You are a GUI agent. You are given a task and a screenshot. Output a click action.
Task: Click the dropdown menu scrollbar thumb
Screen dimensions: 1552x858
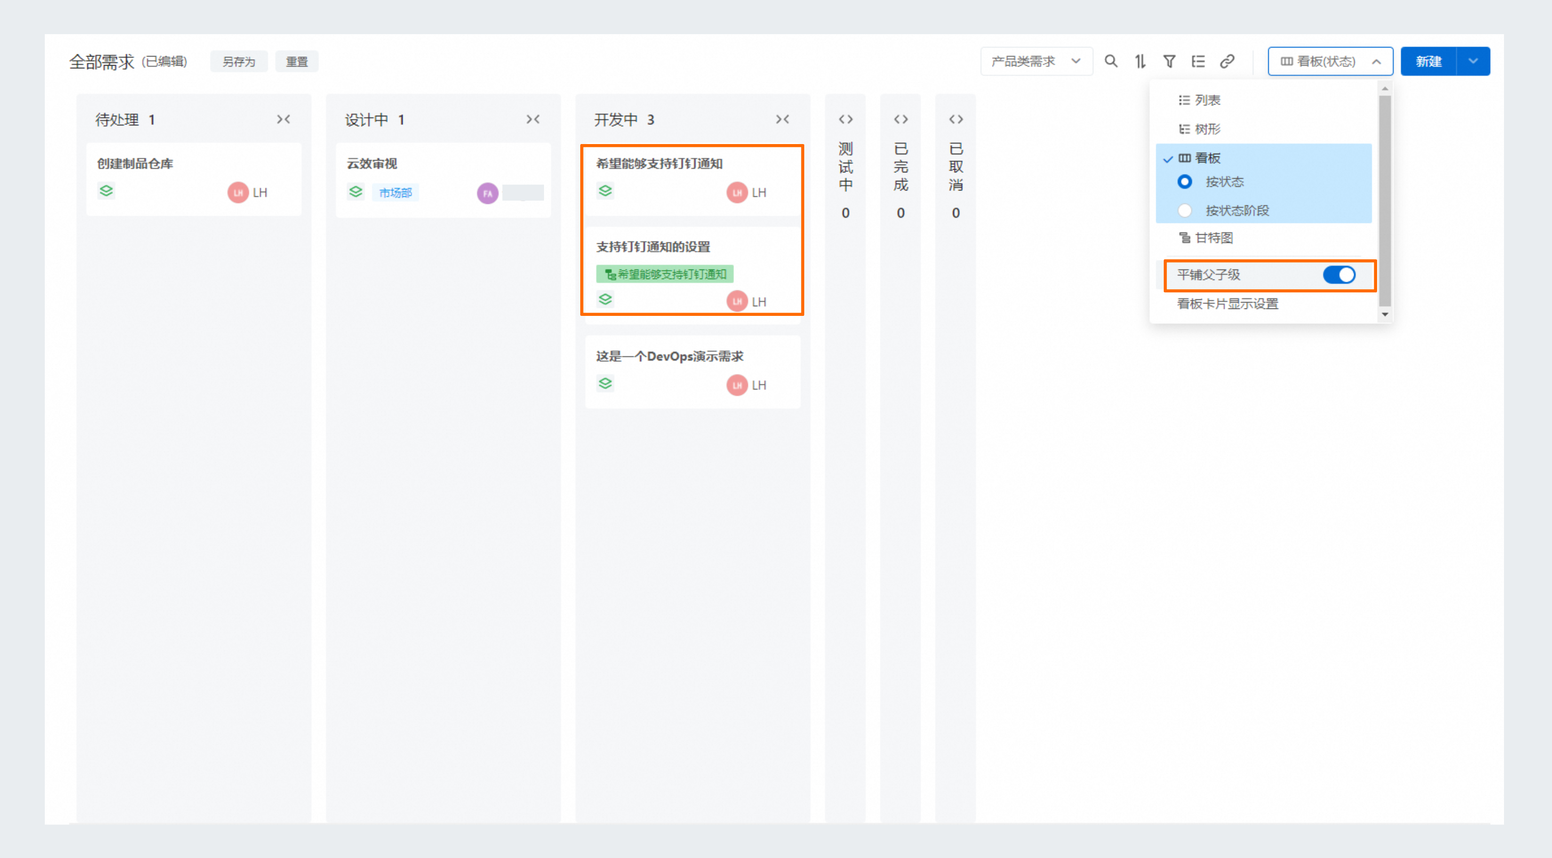click(x=1385, y=201)
